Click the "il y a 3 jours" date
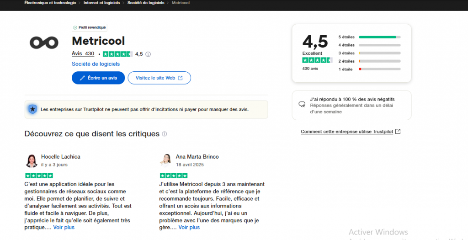The height and width of the screenshot is (240, 468). tap(54, 165)
